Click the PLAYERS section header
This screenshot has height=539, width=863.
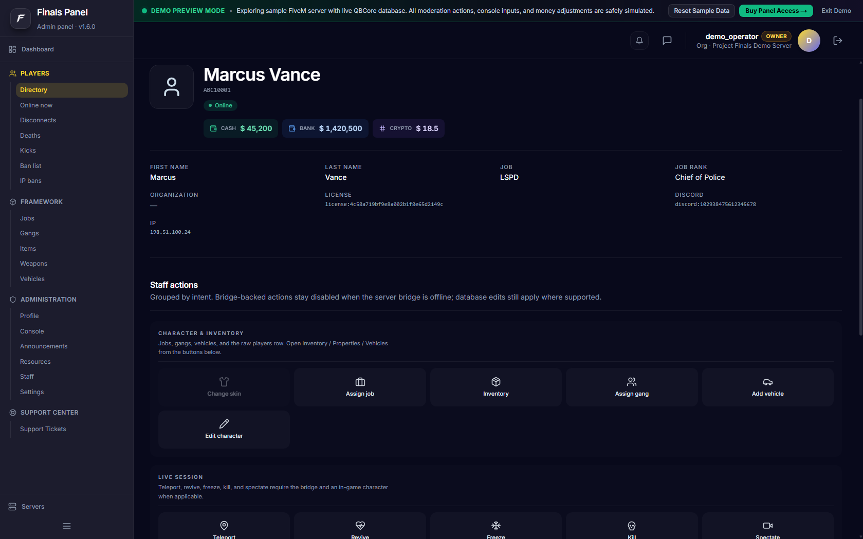point(35,73)
